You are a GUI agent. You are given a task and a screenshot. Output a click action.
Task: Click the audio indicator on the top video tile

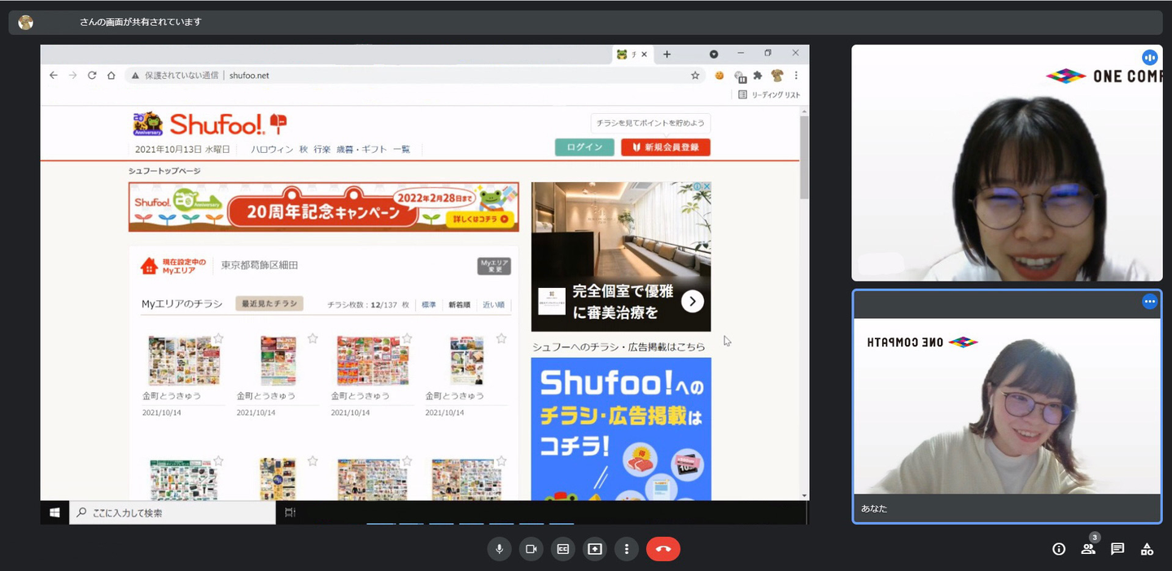coord(1149,58)
